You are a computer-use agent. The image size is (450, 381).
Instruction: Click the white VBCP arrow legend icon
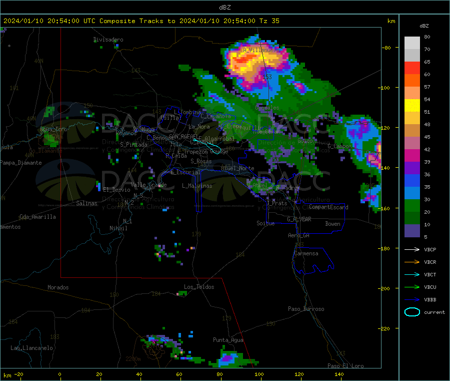(412, 249)
